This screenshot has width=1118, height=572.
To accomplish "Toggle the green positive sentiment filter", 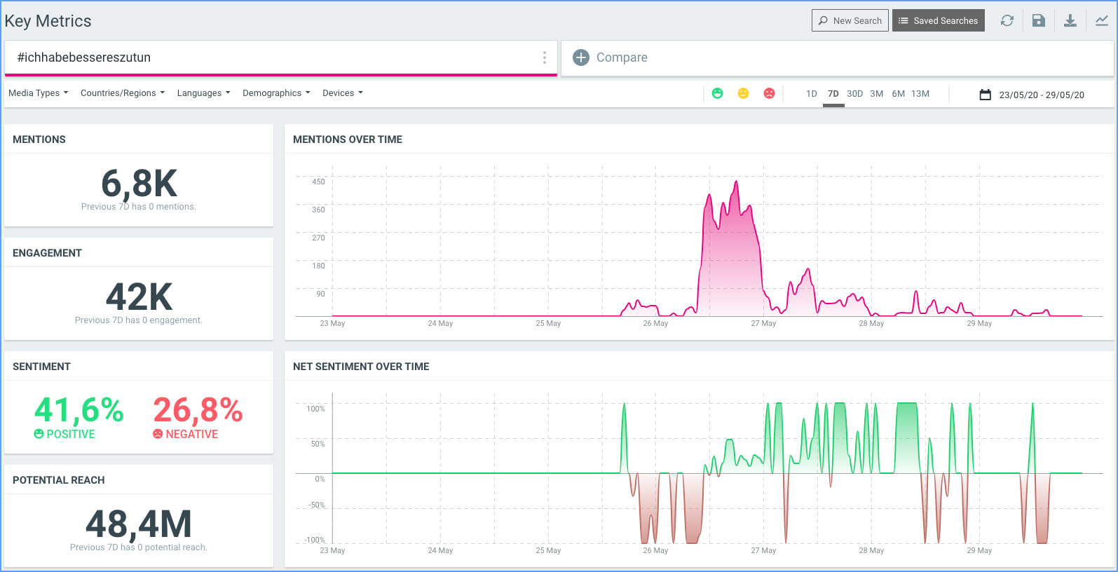I will (x=717, y=93).
